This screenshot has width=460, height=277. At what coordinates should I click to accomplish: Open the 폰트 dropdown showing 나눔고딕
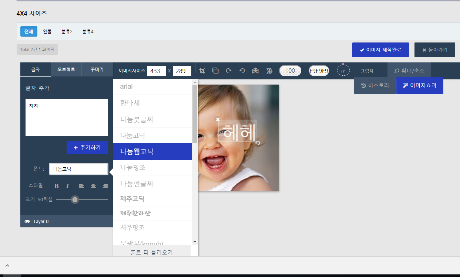[x=78, y=169]
